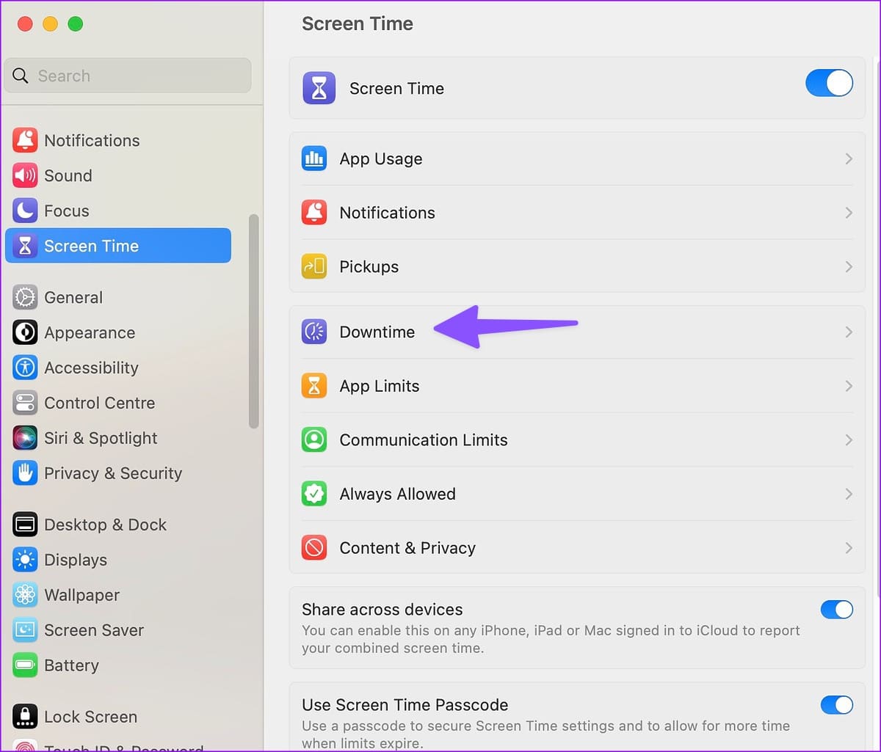Click the App Usage bar chart icon

coord(314,158)
